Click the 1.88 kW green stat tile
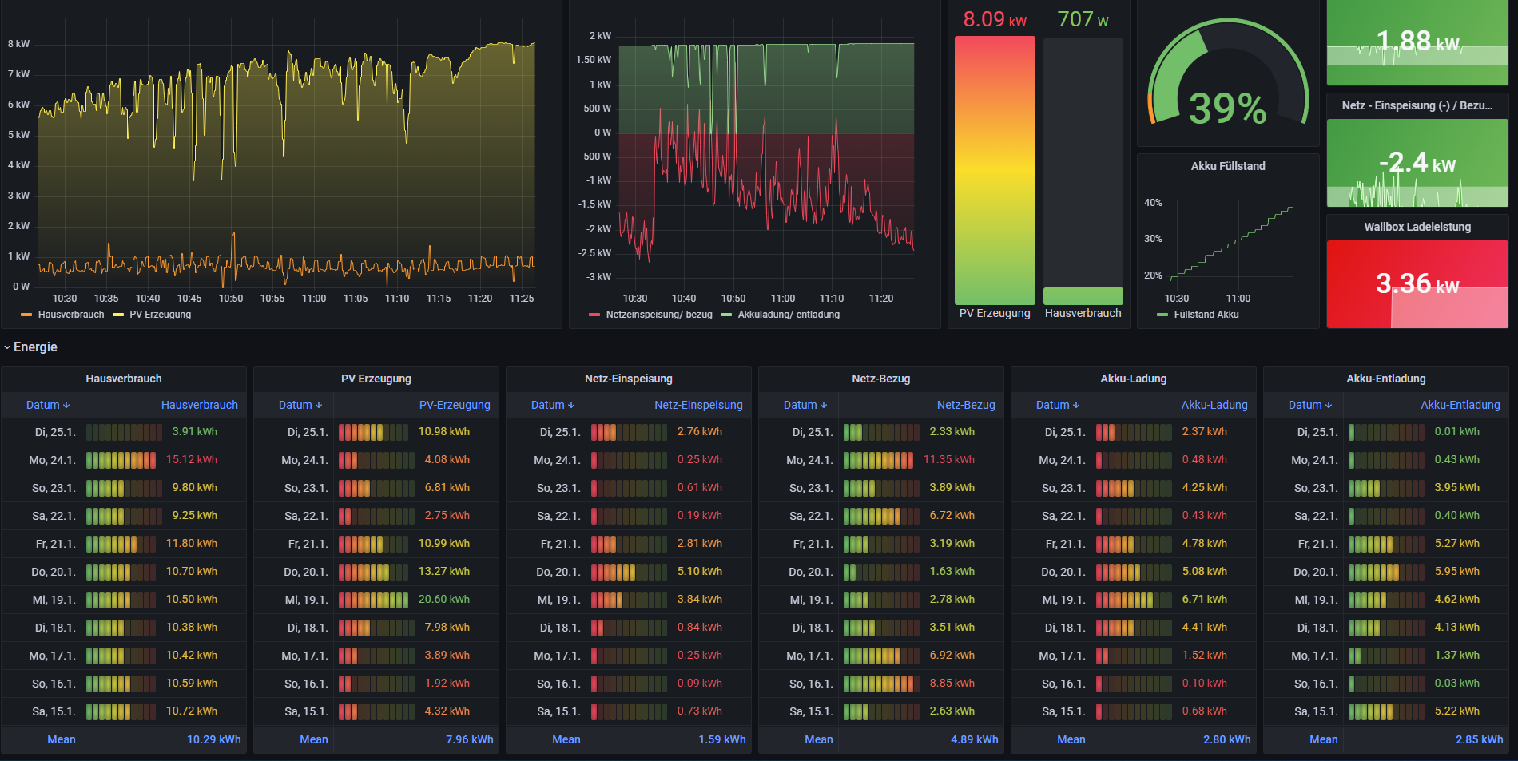Viewport: 1518px width, 761px height. click(1417, 42)
